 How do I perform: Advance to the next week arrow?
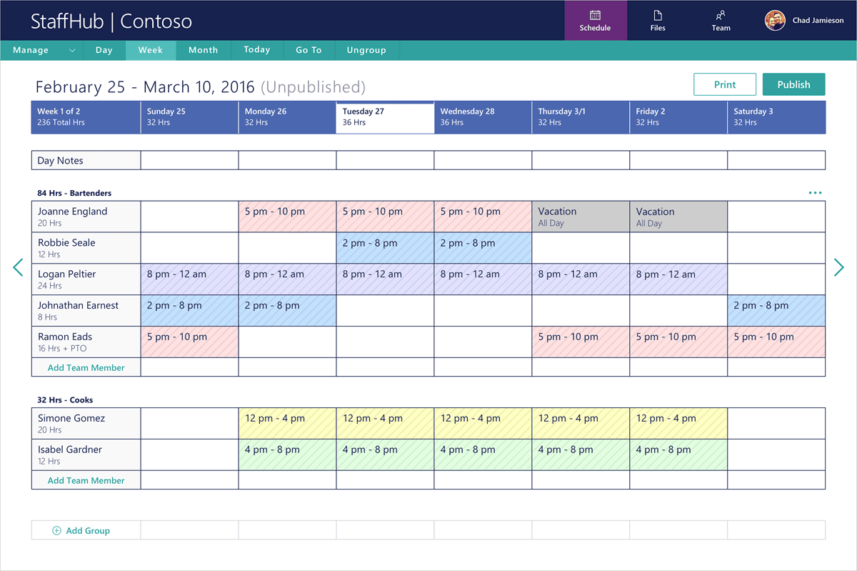coord(839,267)
